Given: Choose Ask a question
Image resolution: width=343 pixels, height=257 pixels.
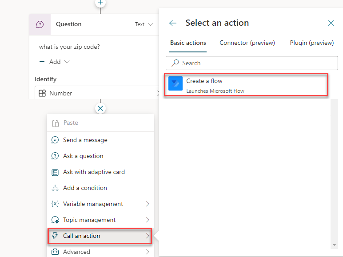Looking at the screenshot, I should pyautogui.click(x=100, y=156).
